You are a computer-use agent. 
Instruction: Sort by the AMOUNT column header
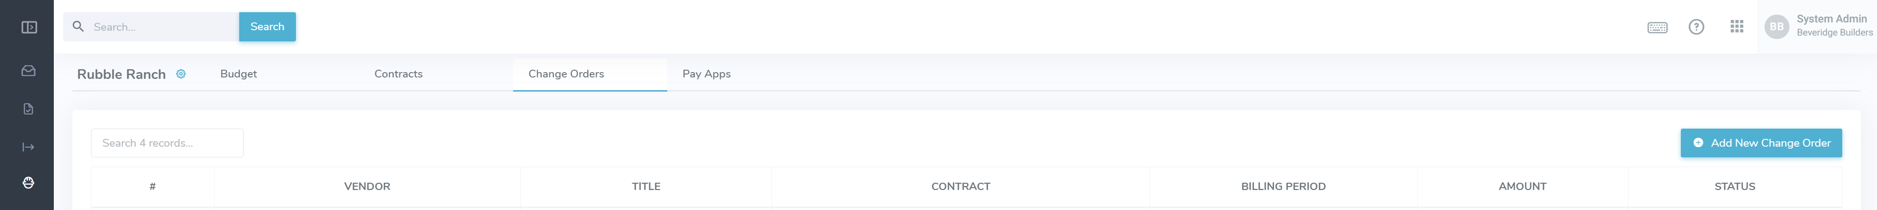pos(1522,187)
